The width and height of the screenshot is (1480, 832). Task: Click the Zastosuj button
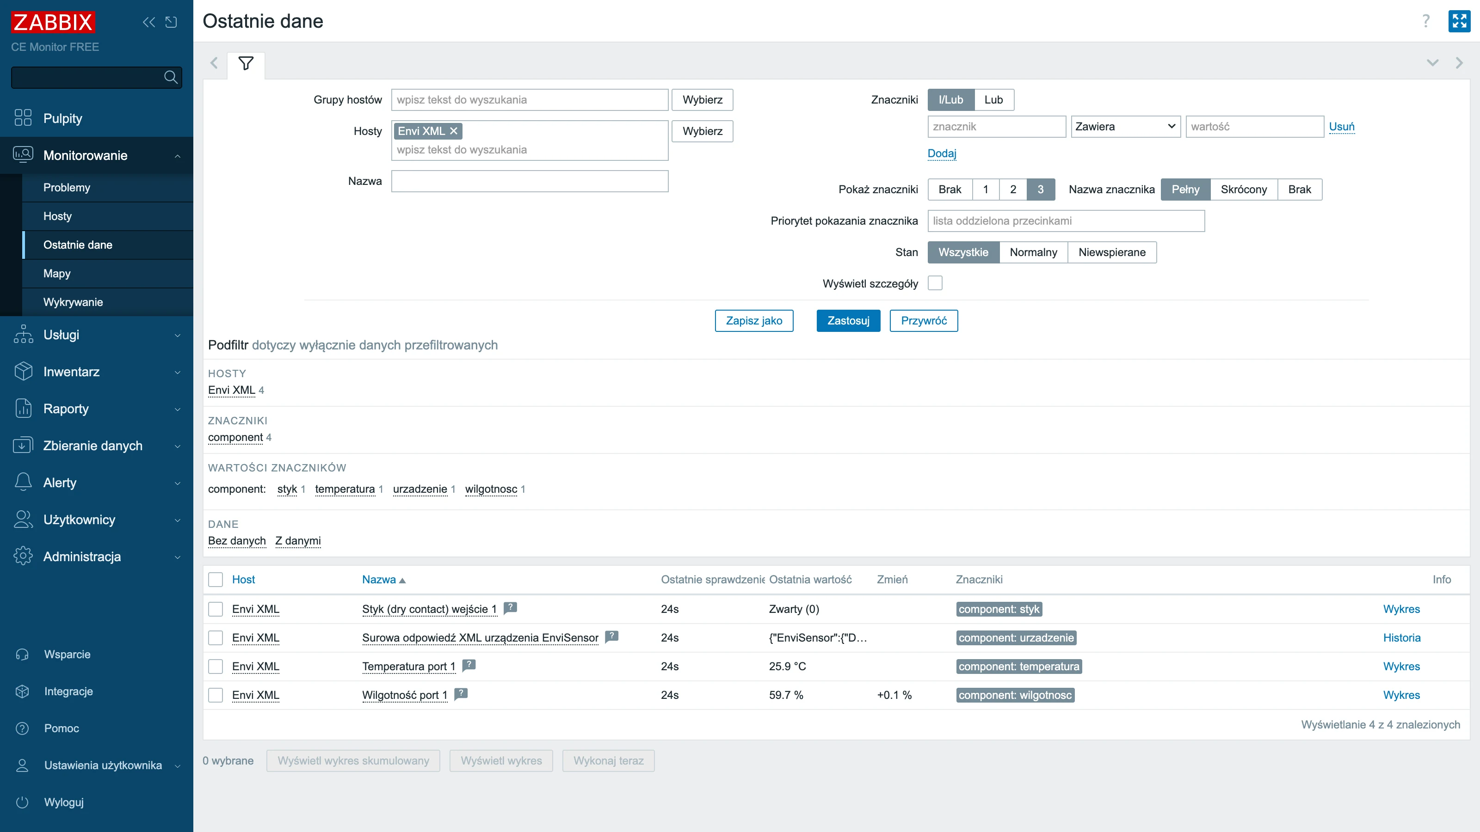tap(848, 320)
